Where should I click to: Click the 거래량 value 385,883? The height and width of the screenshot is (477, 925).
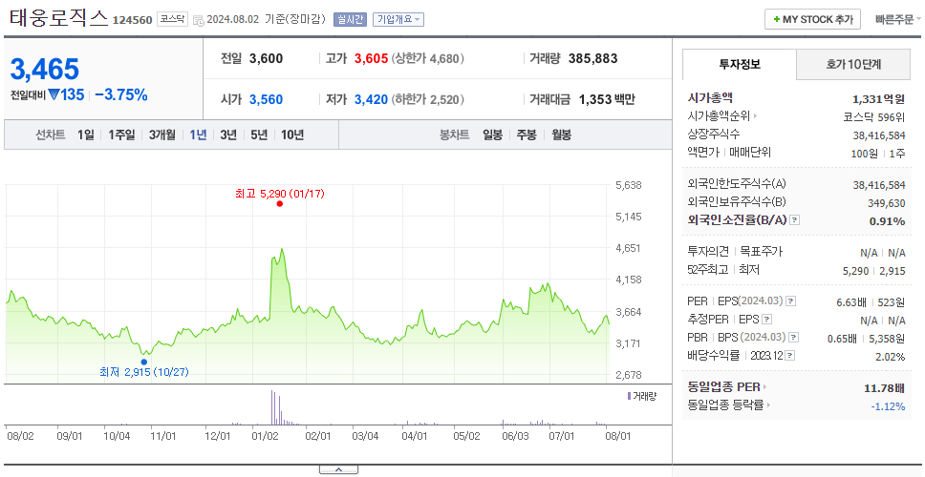coord(592,59)
